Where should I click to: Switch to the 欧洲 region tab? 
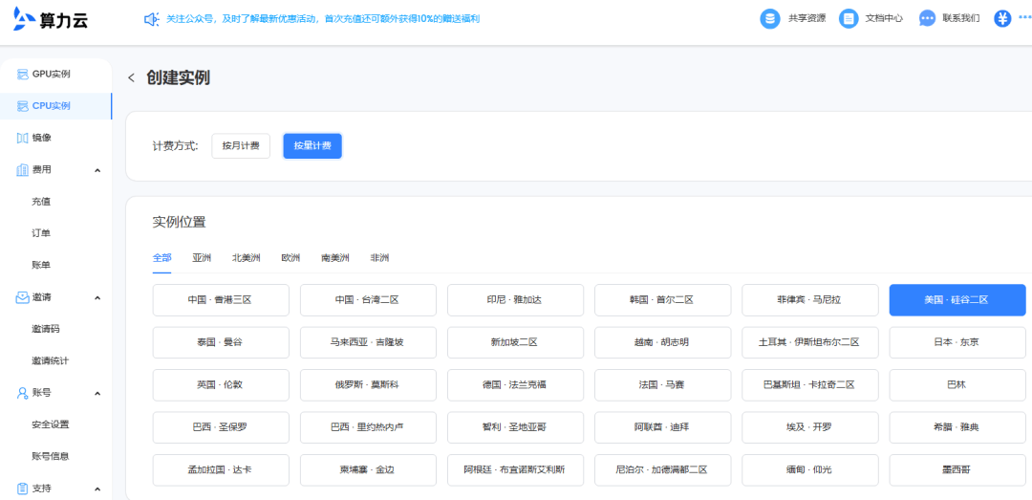[290, 257]
